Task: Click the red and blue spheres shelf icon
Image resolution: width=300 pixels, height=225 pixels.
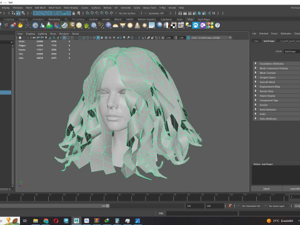Action: click(13, 26)
